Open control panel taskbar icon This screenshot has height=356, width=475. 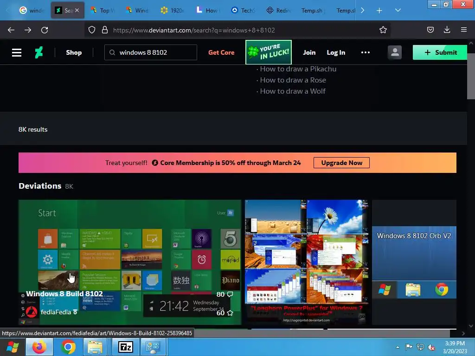click(x=152, y=347)
